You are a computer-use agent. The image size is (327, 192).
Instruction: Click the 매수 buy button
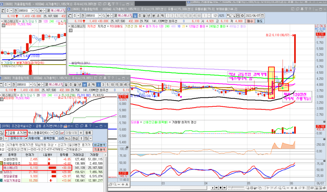250,21
